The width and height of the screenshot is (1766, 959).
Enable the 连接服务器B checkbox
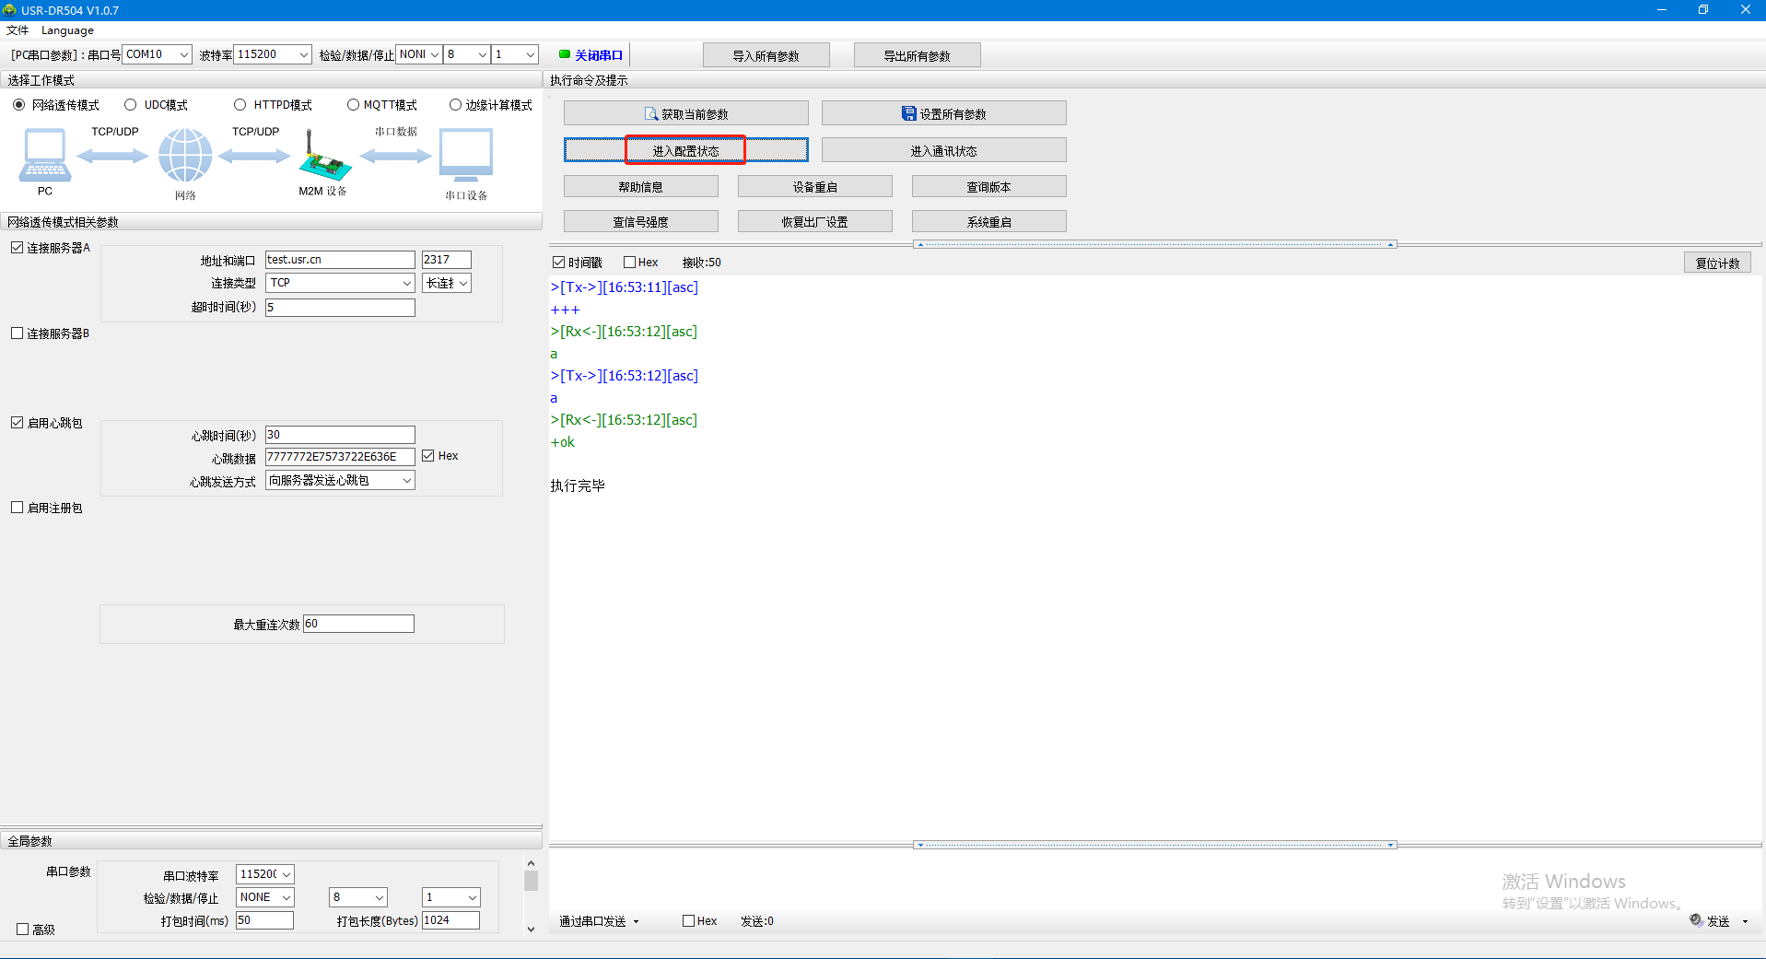(18, 333)
